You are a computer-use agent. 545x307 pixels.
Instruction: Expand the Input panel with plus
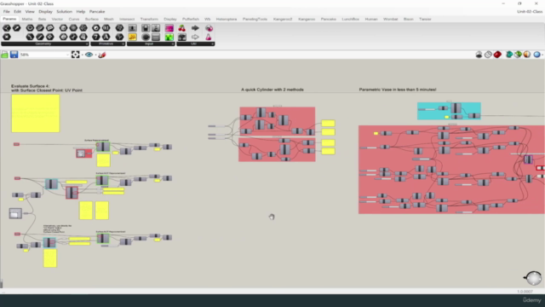(x=172, y=43)
